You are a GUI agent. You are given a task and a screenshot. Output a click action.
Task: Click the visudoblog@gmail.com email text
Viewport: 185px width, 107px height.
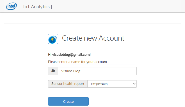71,55
